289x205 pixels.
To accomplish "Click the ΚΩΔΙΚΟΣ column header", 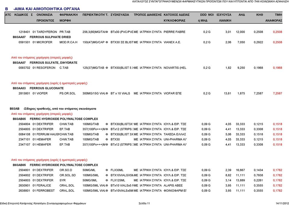I will pos(21,15).
